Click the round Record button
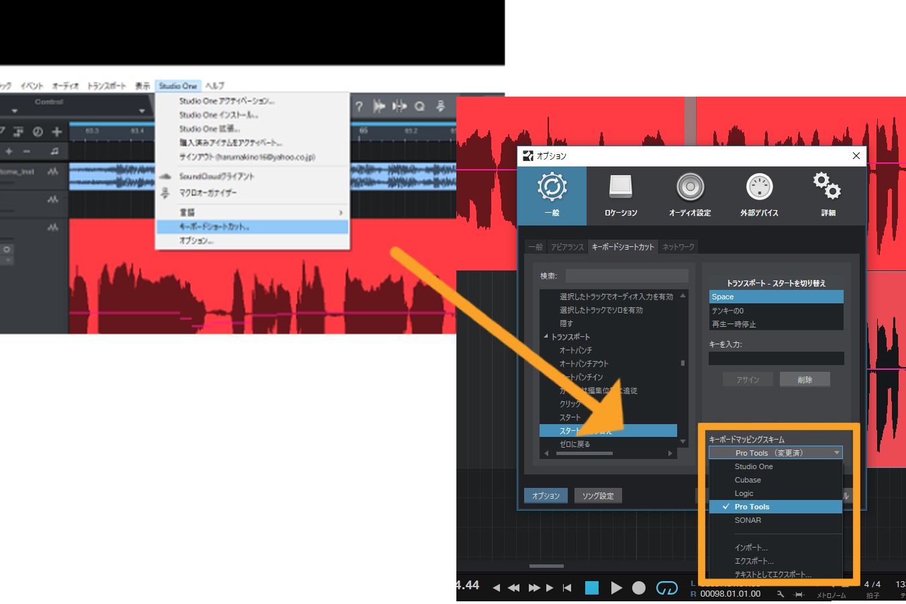906x604 pixels. click(639, 588)
